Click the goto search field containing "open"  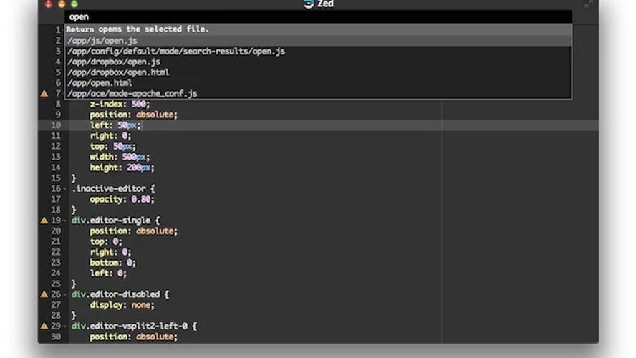point(318,17)
